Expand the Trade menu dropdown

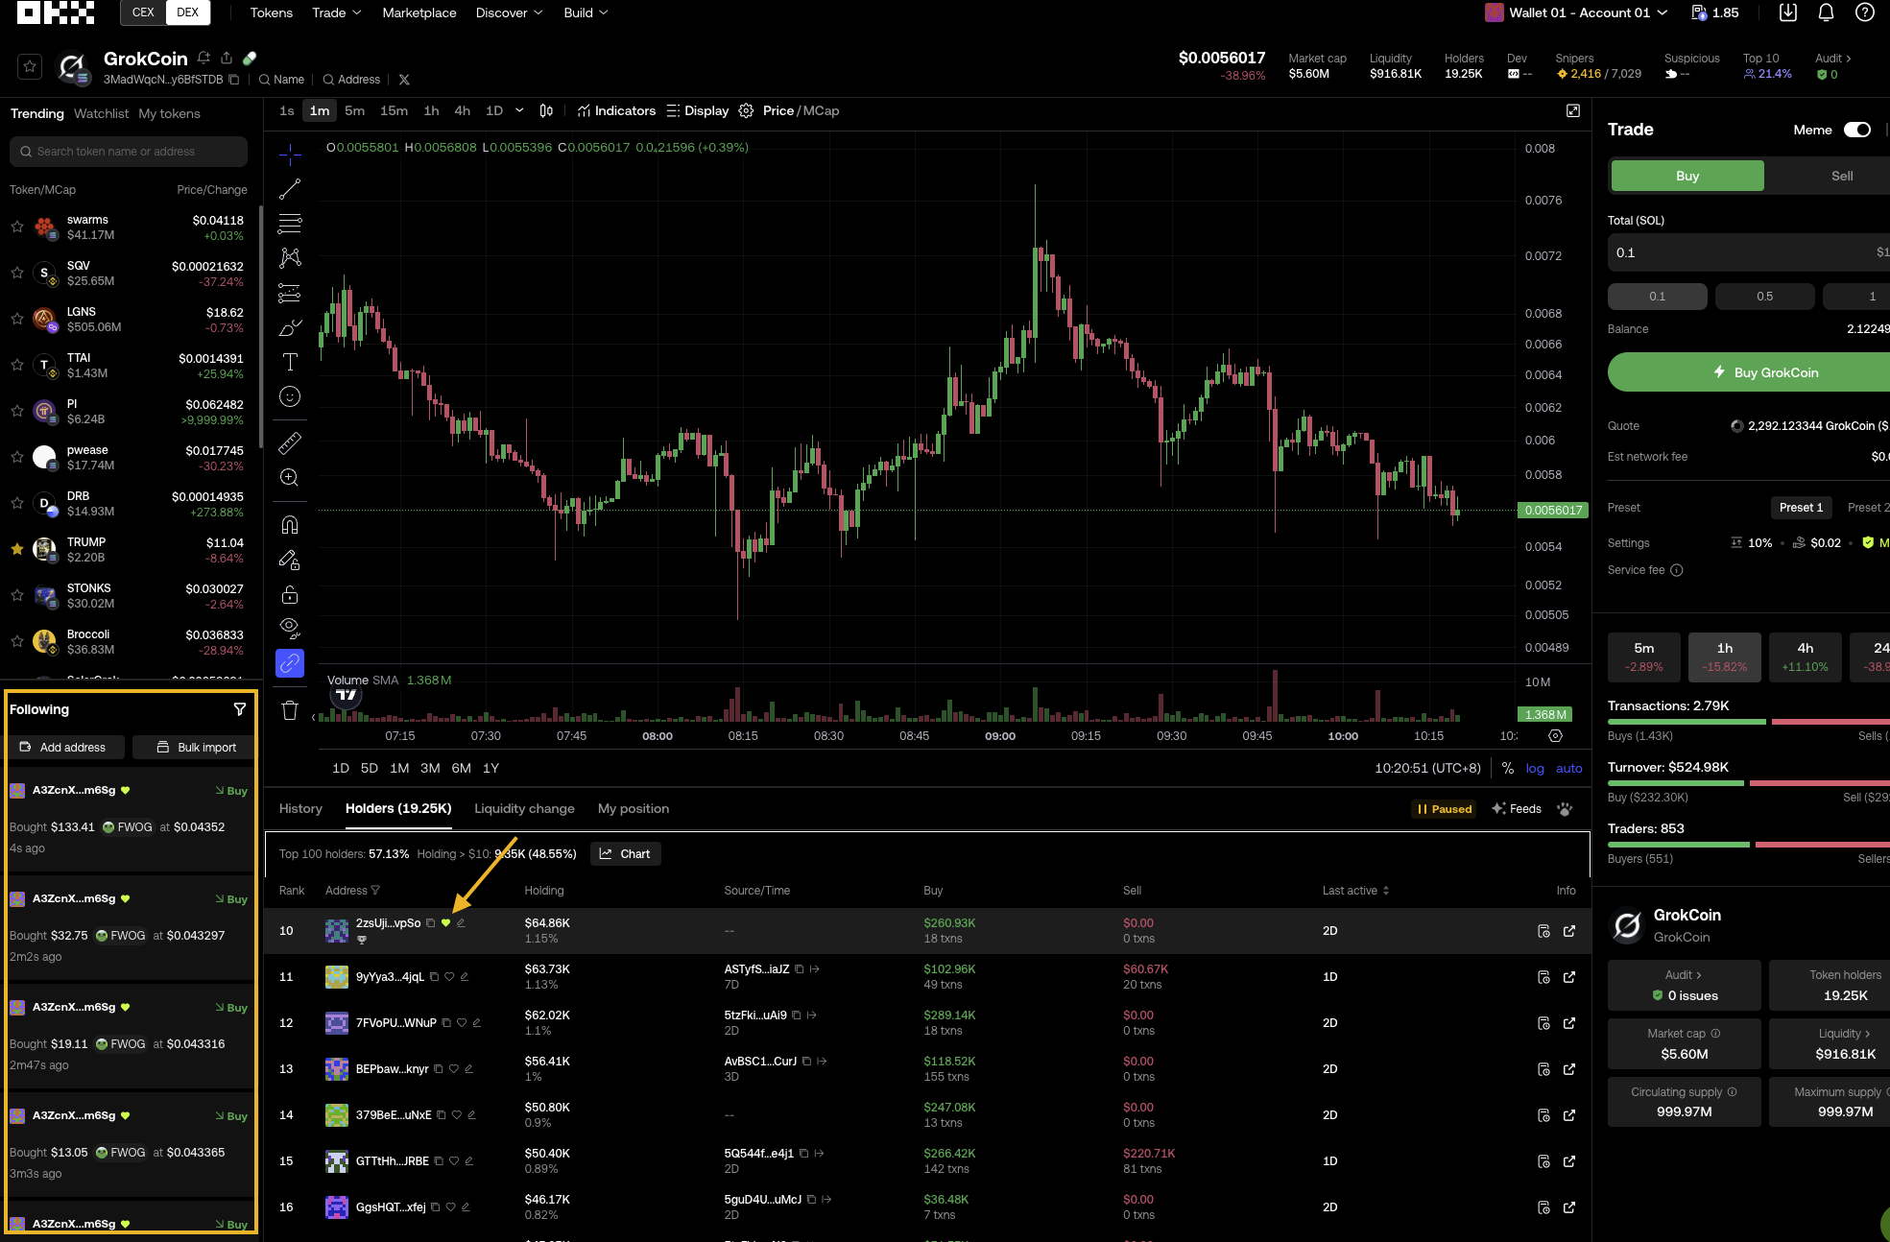(x=336, y=12)
